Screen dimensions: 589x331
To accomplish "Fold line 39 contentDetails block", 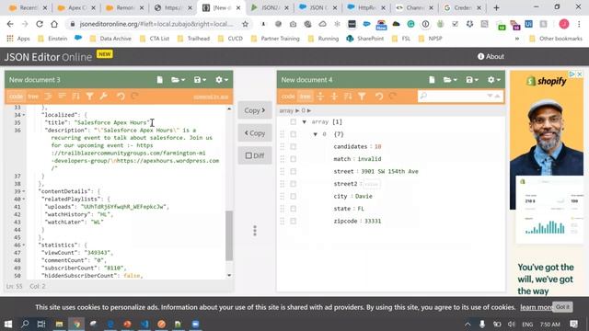I will click(24, 191).
